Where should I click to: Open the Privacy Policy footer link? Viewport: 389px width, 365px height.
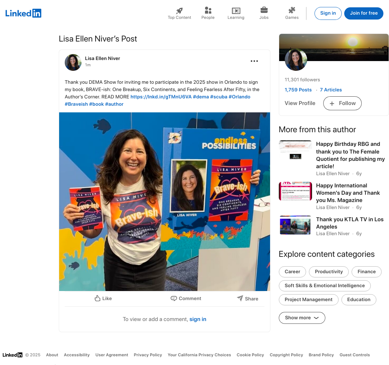point(148,355)
